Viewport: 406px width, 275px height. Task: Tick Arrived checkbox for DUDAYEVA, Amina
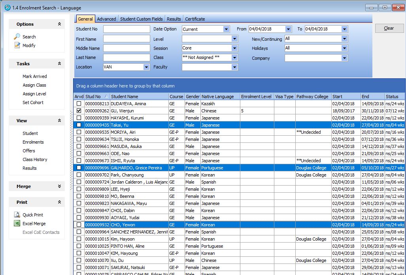click(79, 104)
